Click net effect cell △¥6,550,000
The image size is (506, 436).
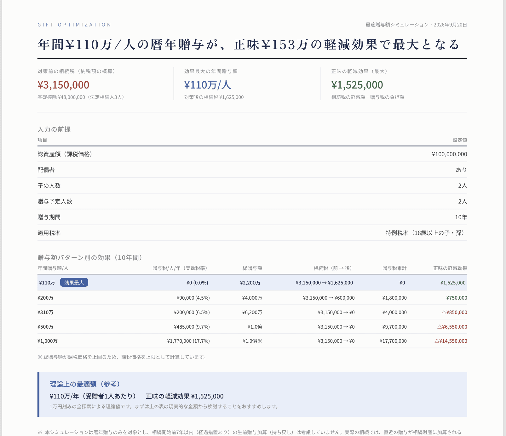click(x=452, y=327)
